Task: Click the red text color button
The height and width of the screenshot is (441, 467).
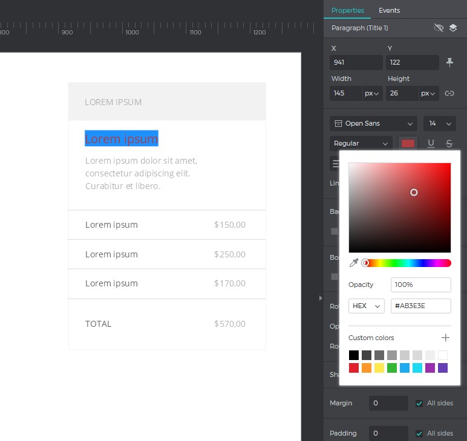Action: tap(408, 143)
